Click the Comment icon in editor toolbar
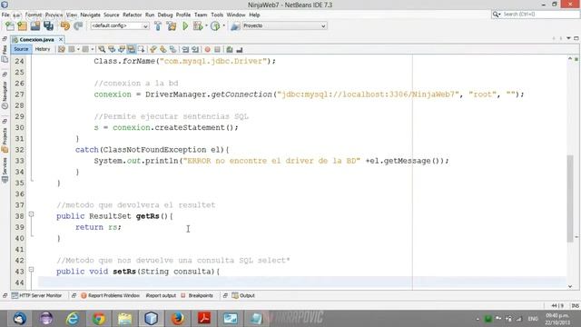This screenshot has width=581, height=327. coord(230,49)
